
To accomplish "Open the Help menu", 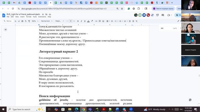I will pos(49,17).
